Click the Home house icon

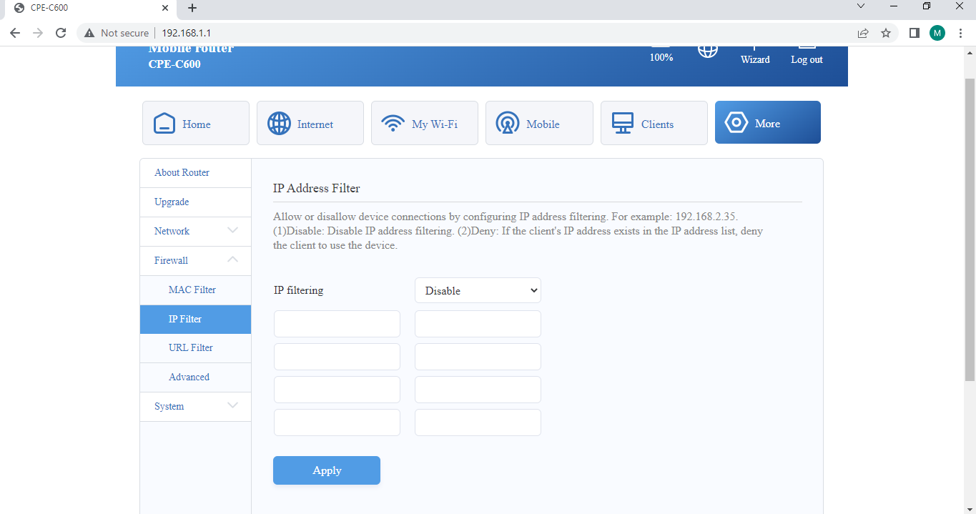(164, 123)
